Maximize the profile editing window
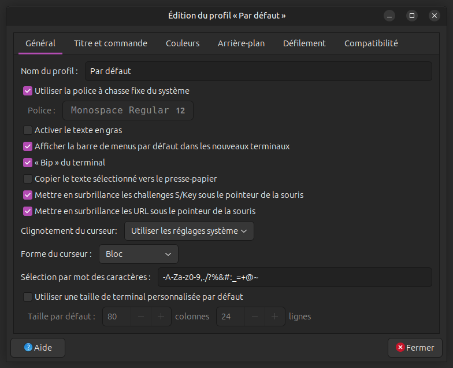453x368 pixels. click(412, 16)
